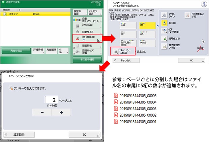Open the 300x300dpi resolution setting
This screenshot has height=142, width=209.
coord(87,25)
